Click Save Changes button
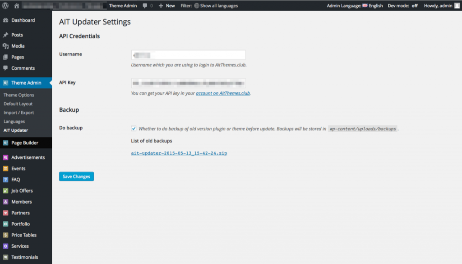The height and width of the screenshot is (264, 462). coord(76,176)
